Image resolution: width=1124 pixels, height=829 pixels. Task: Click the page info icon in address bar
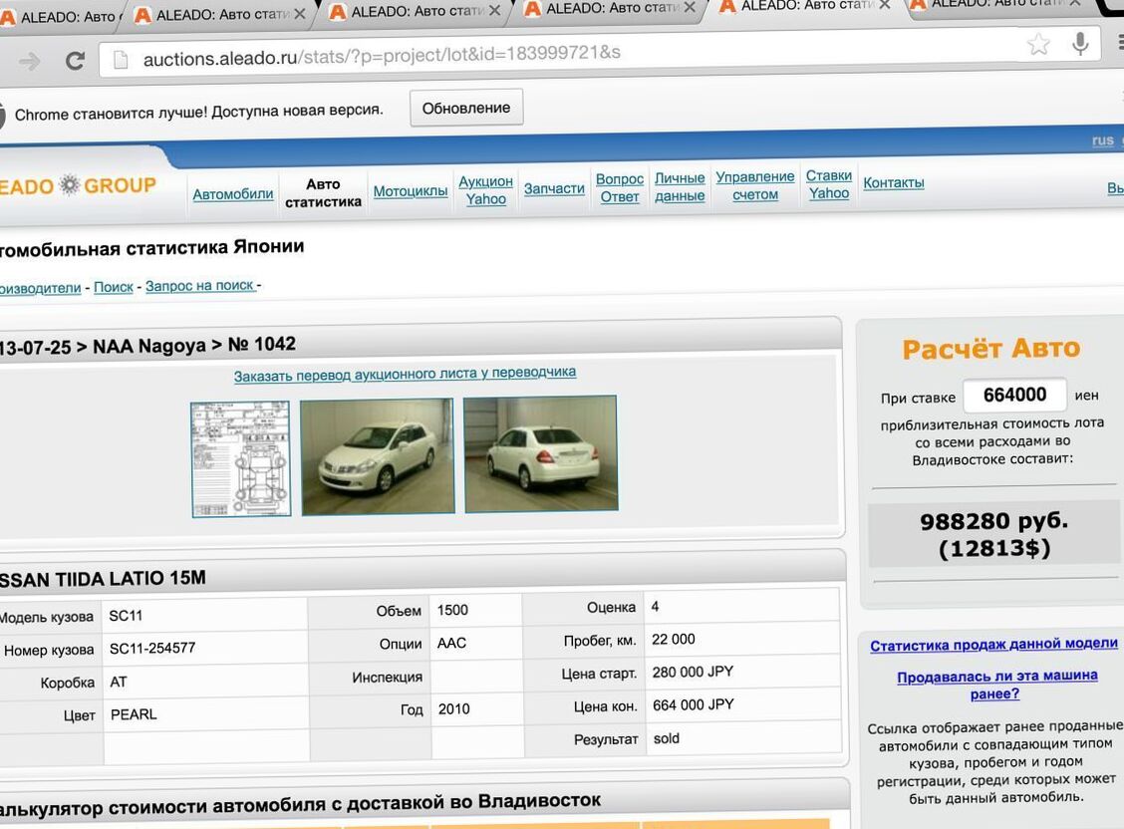point(121,60)
